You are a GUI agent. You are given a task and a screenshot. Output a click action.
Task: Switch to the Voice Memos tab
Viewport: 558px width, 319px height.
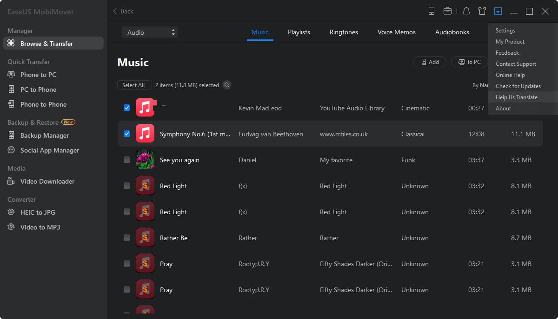click(397, 32)
